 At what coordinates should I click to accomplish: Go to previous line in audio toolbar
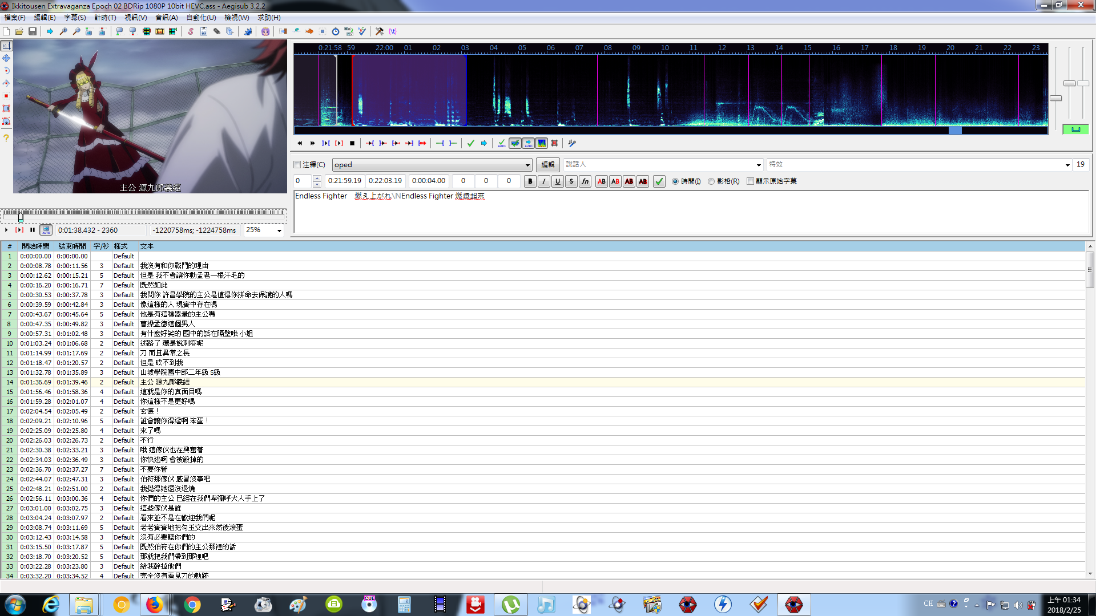tap(300, 143)
